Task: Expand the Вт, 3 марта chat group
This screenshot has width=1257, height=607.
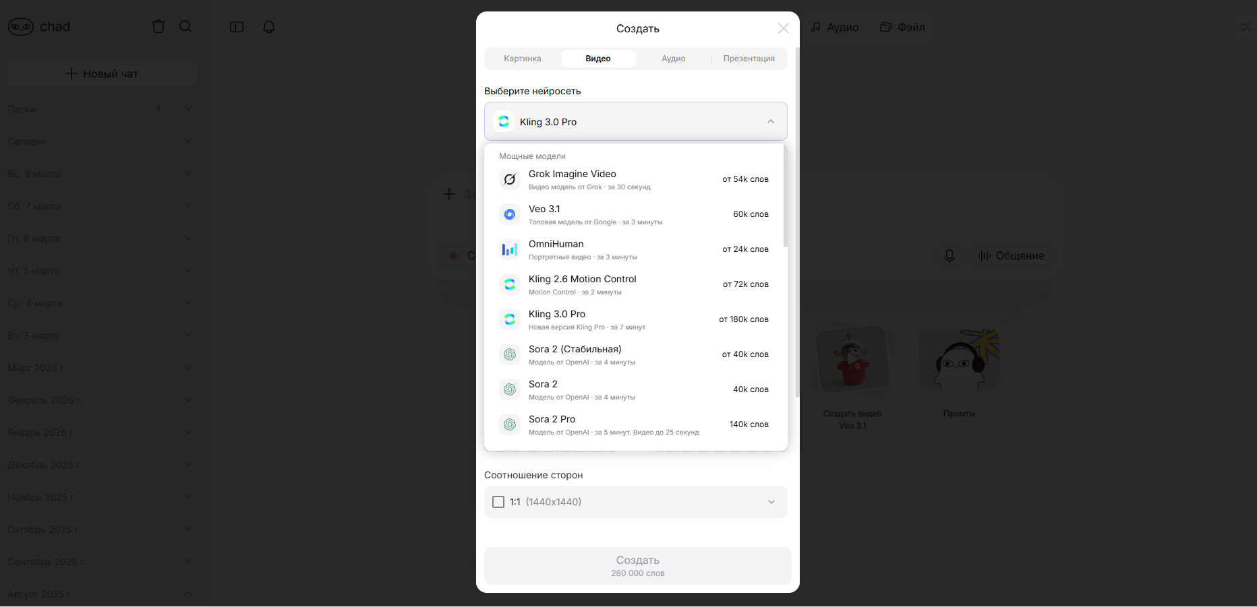Action: [x=188, y=335]
